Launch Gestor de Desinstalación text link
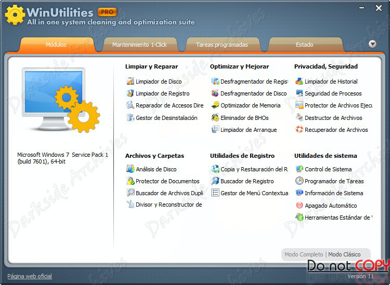The width and height of the screenshot is (390, 285). (166, 118)
